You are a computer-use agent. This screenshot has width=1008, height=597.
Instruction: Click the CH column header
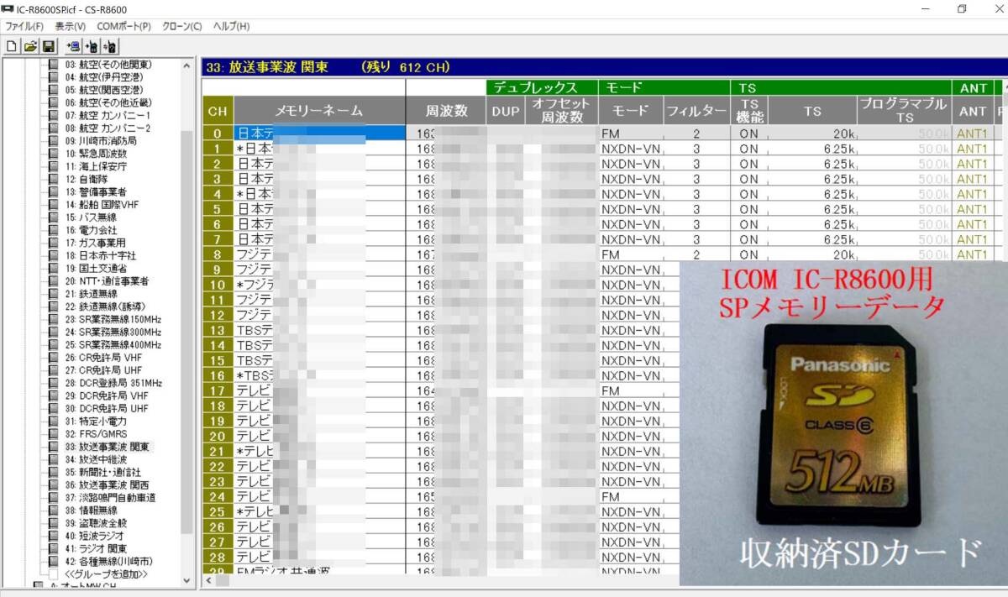(x=218, y=110)
